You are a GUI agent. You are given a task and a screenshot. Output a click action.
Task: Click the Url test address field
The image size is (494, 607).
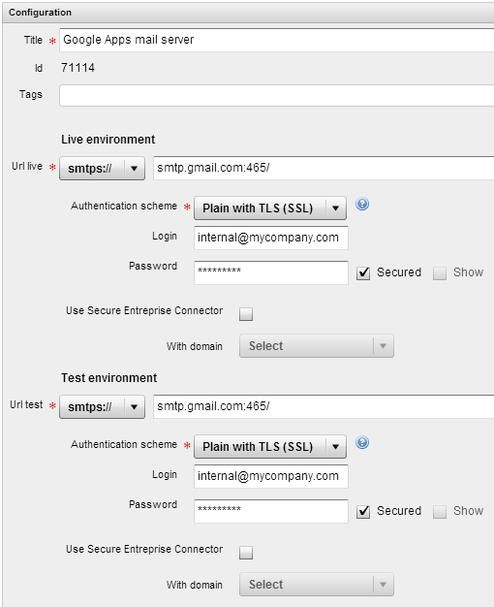click(324, 406)
